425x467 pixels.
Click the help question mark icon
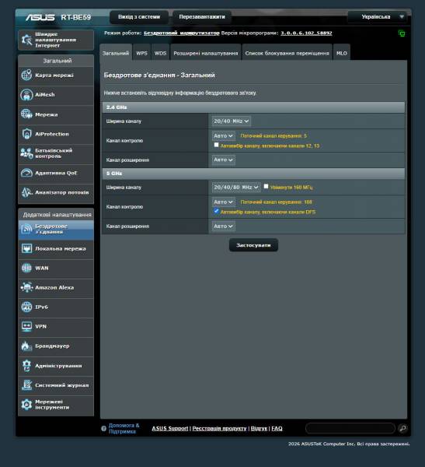click(103, 429)
